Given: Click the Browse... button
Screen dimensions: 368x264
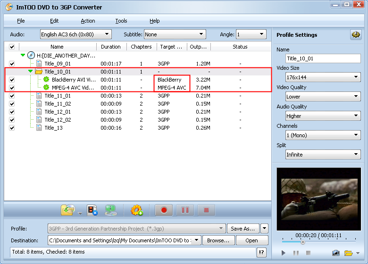Looking at the screenshot, I should tap(218, 240).
